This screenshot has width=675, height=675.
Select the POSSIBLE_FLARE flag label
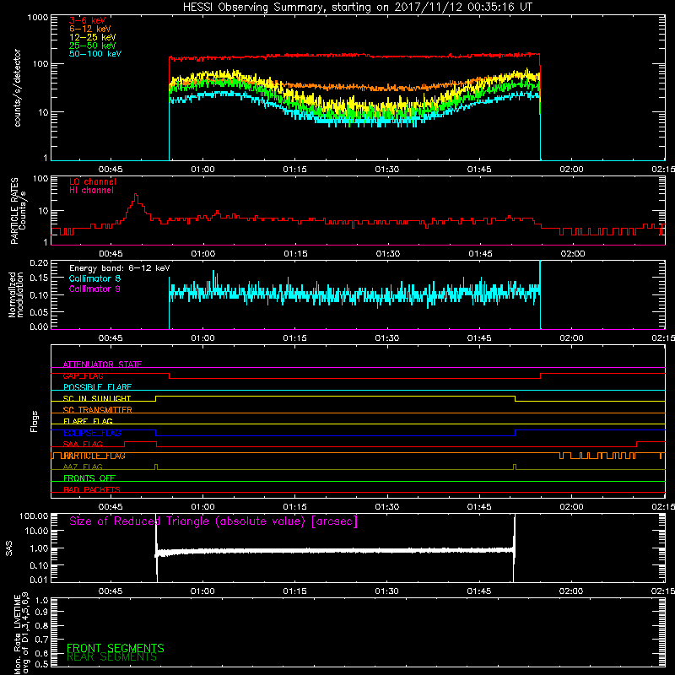pos(97,387)
